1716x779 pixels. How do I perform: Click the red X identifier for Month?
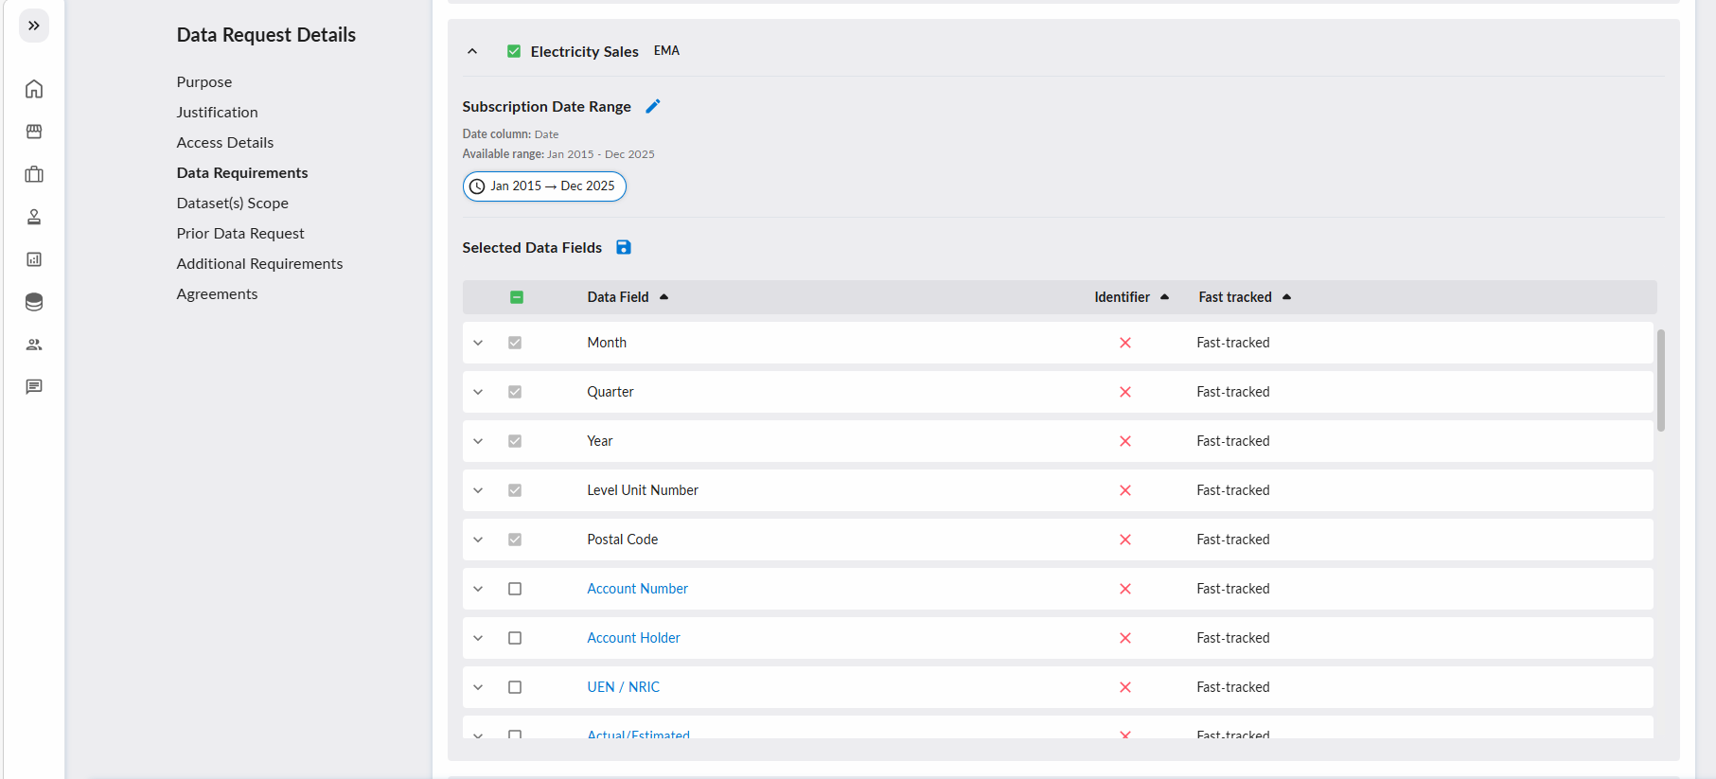1125,343
